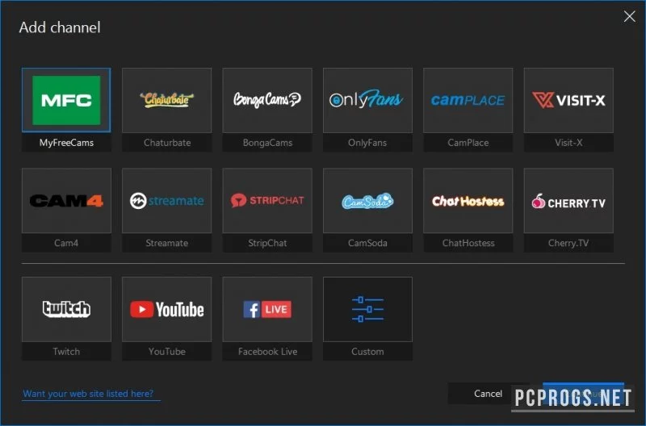646x426 pixels.
Task: Click the YouTube caption text
Action: coord(167,352)
